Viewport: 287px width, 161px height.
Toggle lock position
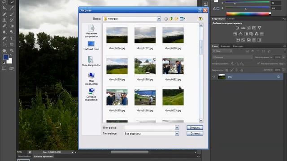(x=237, y=70)
